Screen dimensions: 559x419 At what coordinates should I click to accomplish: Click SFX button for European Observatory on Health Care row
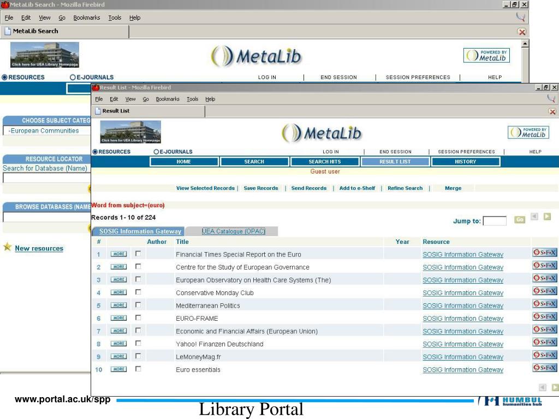[x=545, y=278]
